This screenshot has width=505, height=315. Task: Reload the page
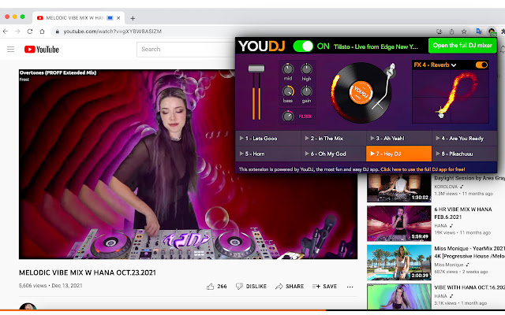click(30, 31)
